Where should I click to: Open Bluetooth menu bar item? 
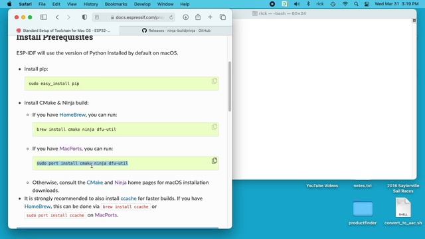(x=308, y=4)
